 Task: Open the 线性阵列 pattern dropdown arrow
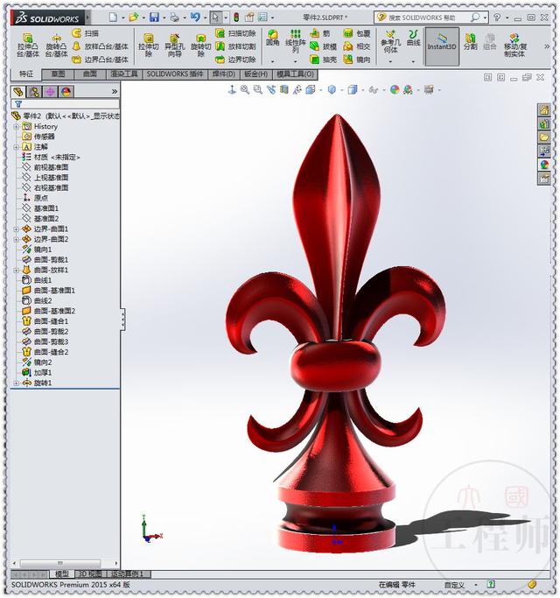(x=296, y=61)
